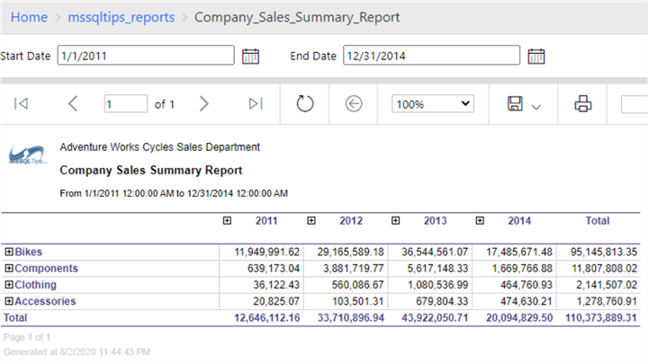Go to next report page
Screen dimensions: 648x364
click(203, 104)
